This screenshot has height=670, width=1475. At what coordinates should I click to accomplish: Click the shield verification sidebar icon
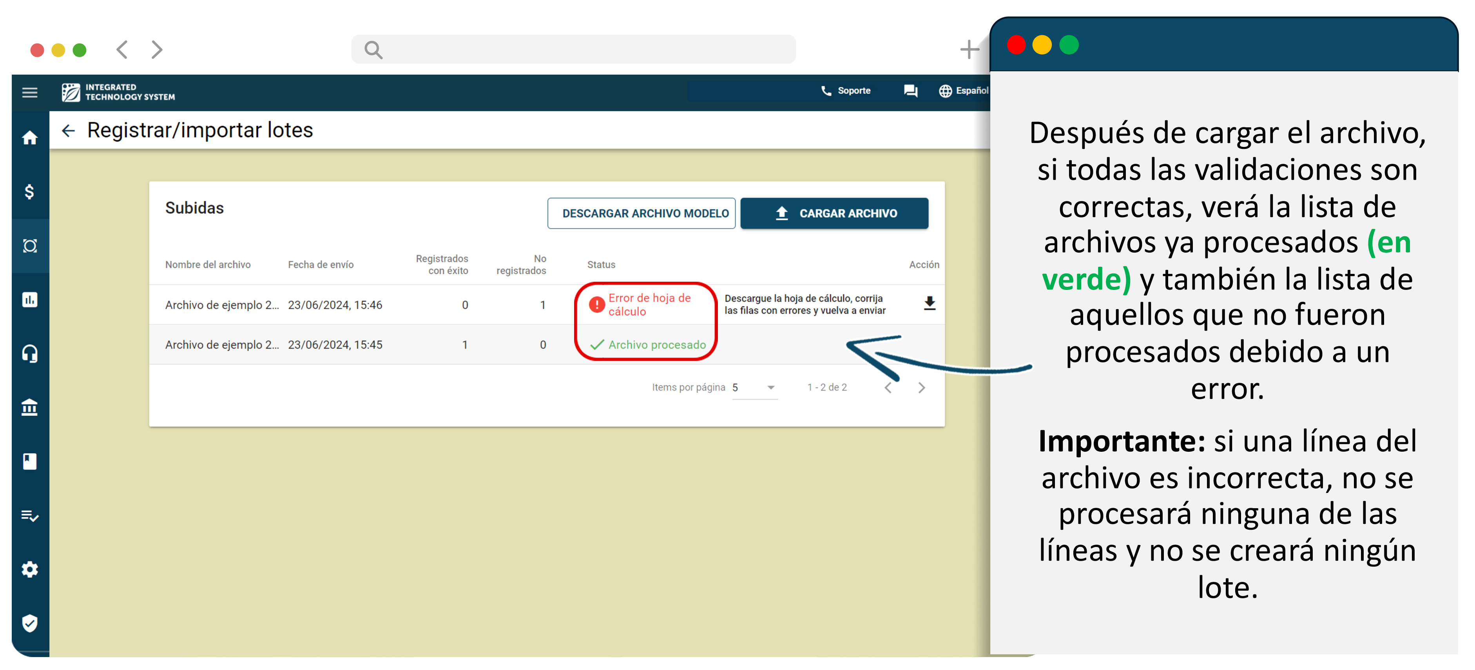[30, 623]
